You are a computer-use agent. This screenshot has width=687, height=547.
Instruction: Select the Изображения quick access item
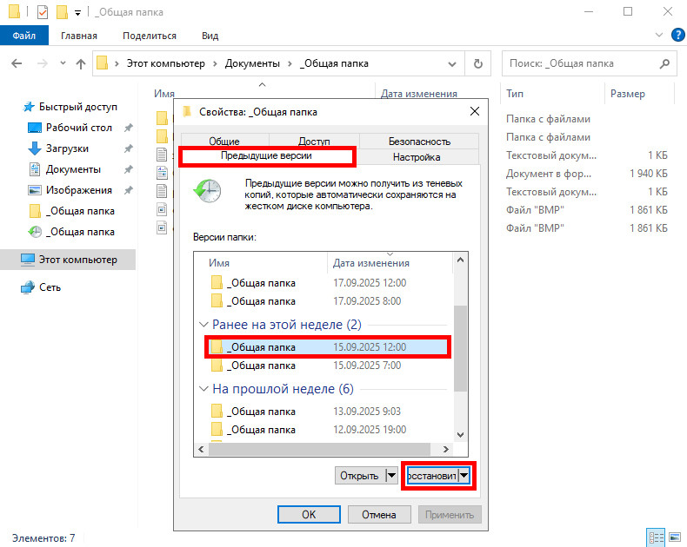point(78,190)
